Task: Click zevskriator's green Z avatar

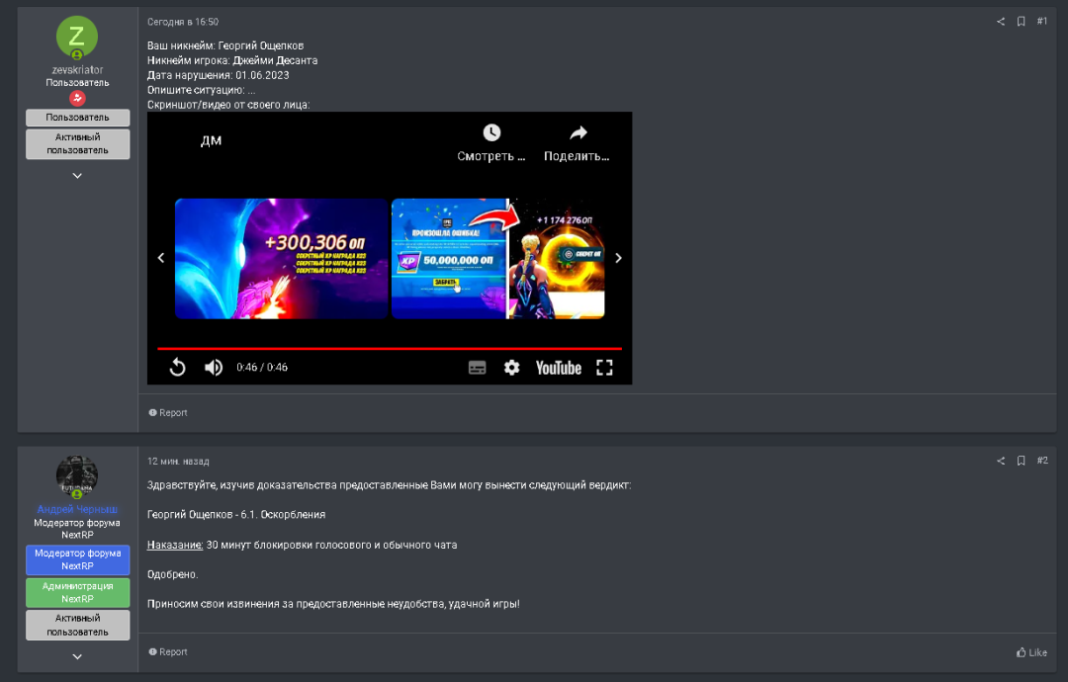Action: (x=77, y=37)
